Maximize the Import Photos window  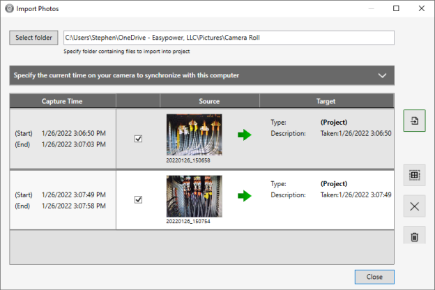tap(396, 8)
